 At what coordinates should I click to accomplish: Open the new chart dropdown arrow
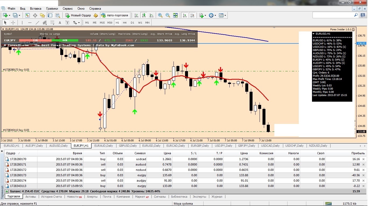tap(10, 16)
